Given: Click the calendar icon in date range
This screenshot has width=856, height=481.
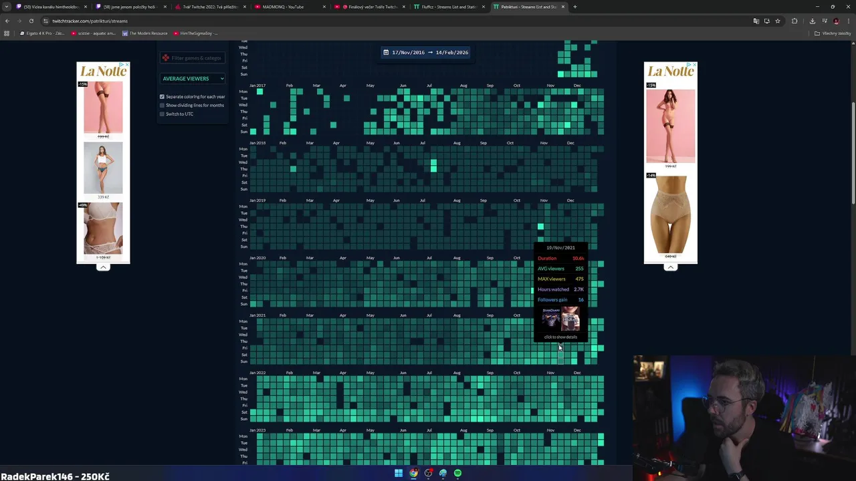Looking at the screenshot, I should [387, 52].
